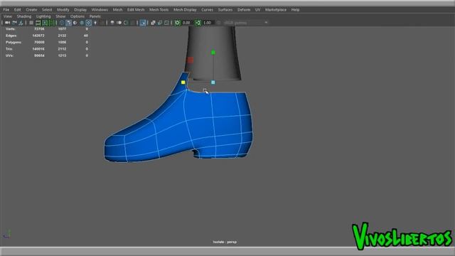Toggle the Motion Blur icon
This screenshot has width=455, height=256.
(119, 23)
